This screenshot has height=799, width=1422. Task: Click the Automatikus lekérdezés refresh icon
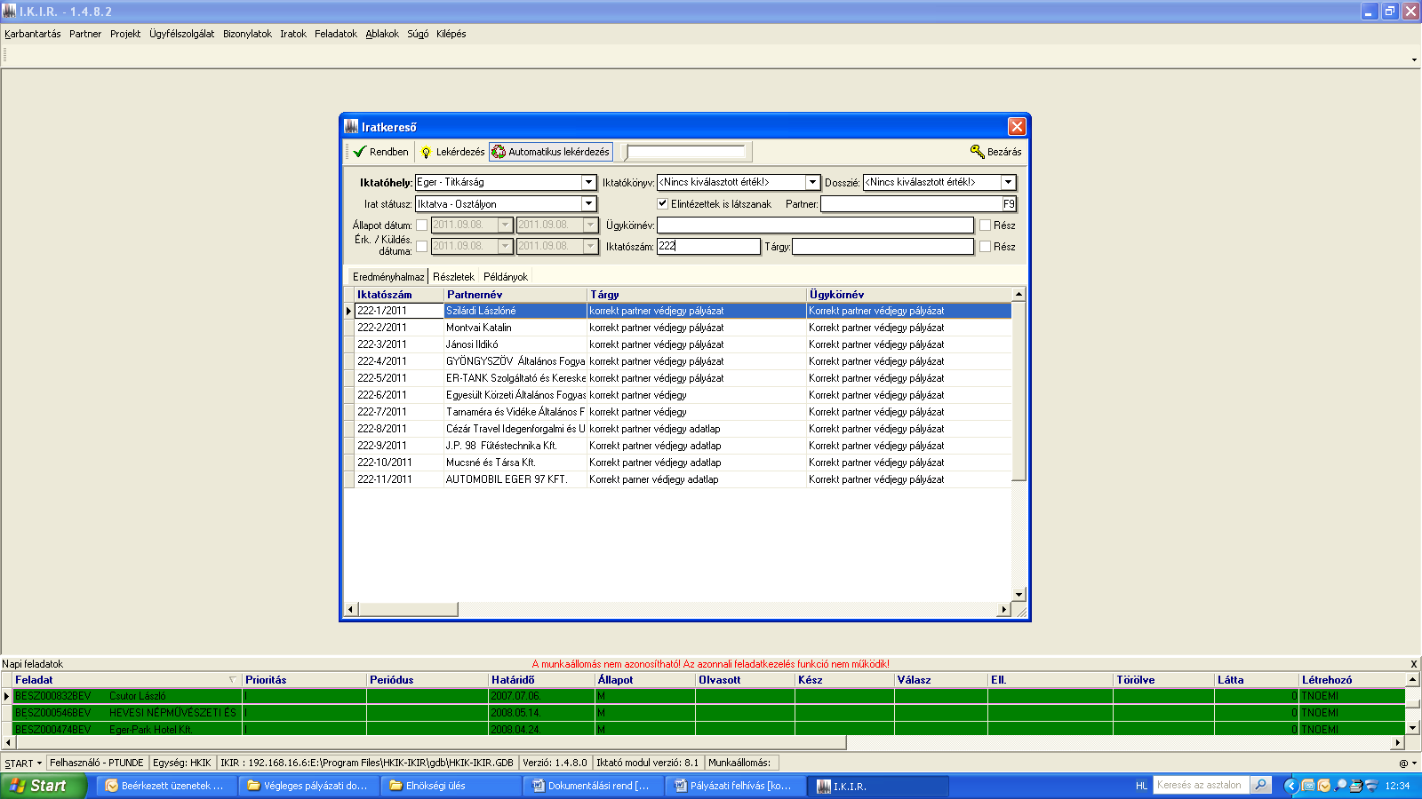coord(499,152)
